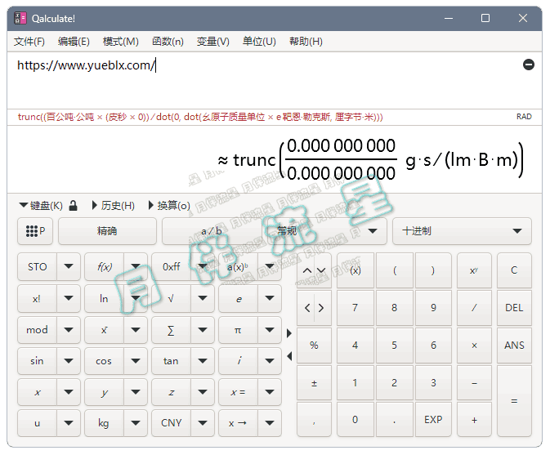Open the 帮助(H) menu
The width and height of the screenshot is (550, 455).
point(306,42)
